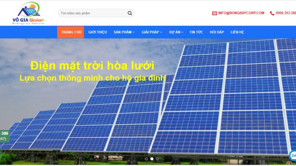Click the red phone handset icon

click(x=272, y=13)
